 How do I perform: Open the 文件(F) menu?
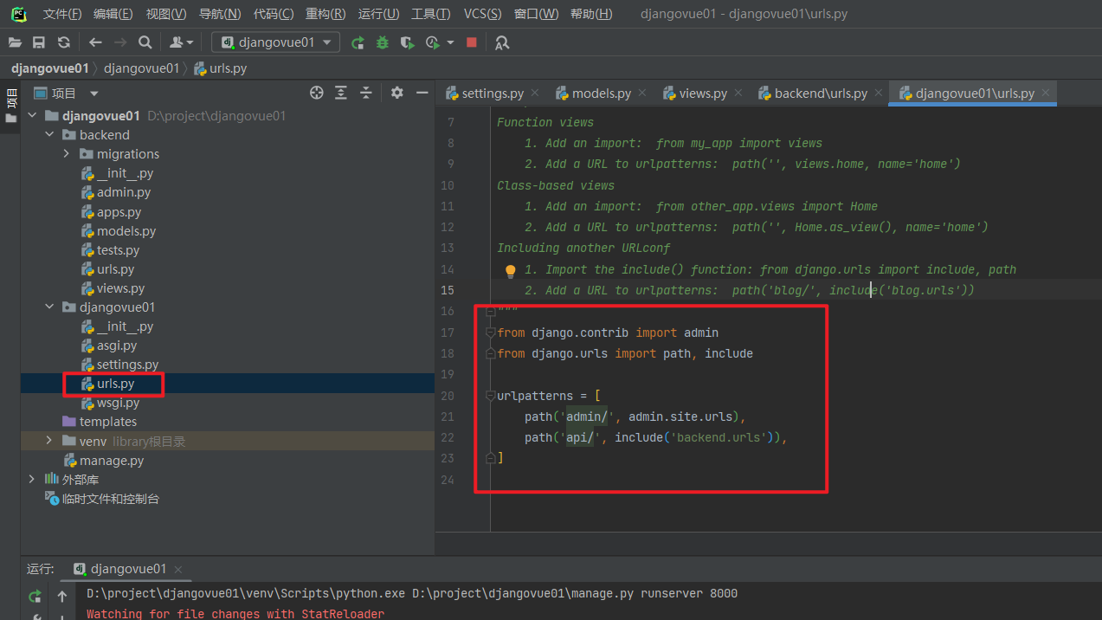pos(62,14)
